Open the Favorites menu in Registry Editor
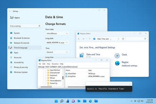The image size is (156, 104). (x=55, y=64)
